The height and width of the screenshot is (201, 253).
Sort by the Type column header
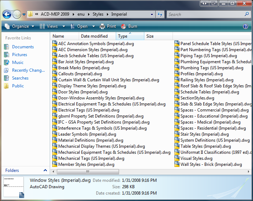pyautogui.click(x=123, y=36)
